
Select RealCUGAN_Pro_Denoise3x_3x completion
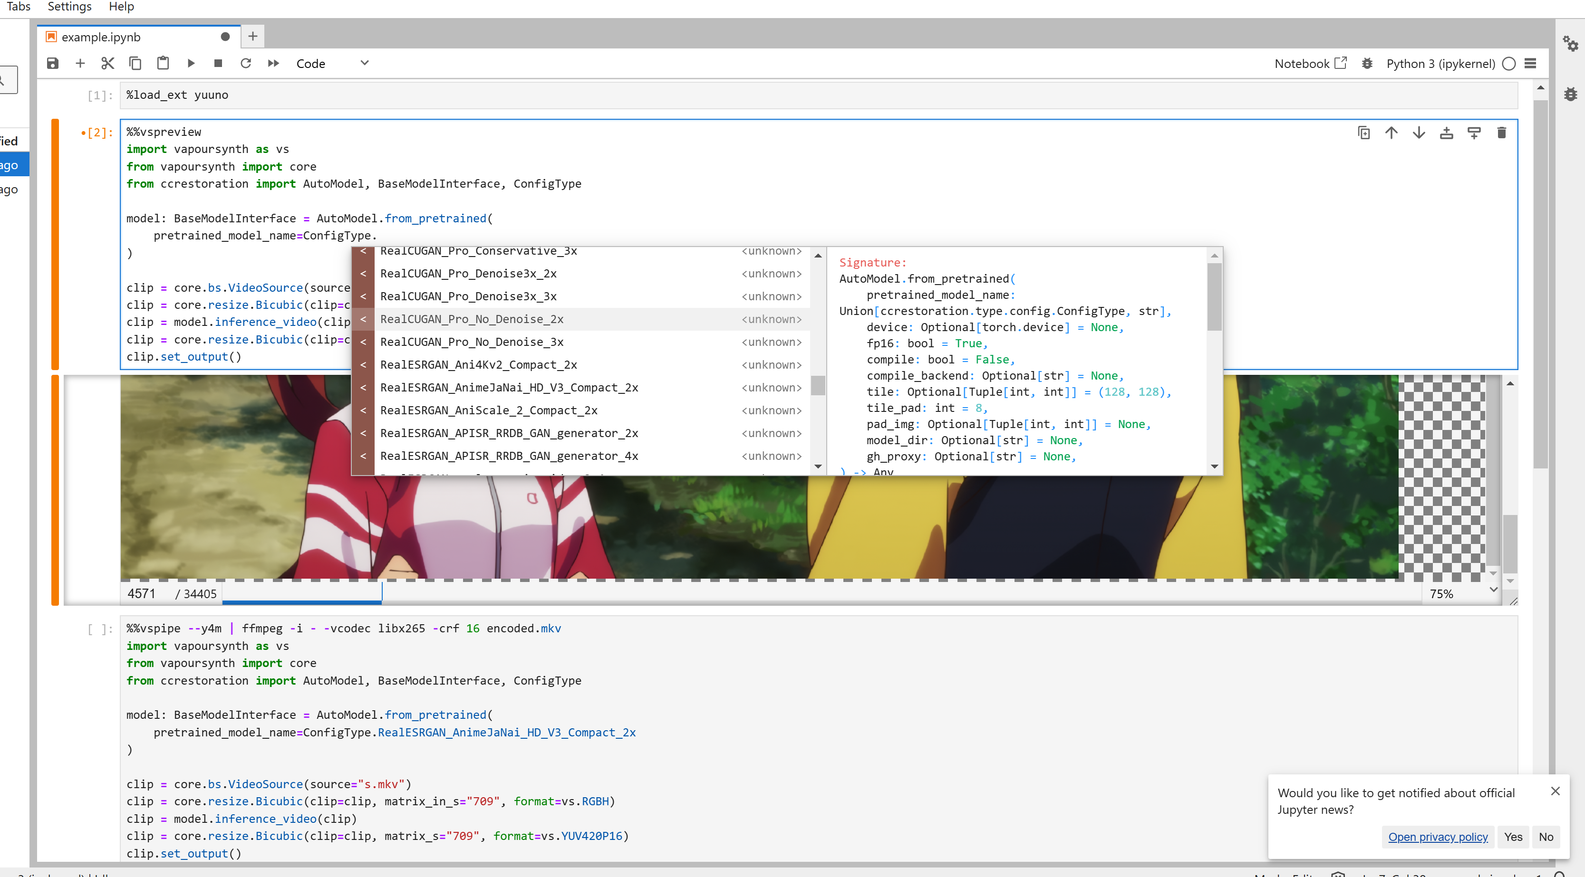581,296
